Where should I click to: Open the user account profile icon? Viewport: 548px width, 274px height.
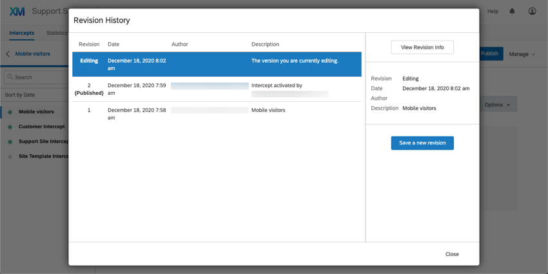click(532, 11)
